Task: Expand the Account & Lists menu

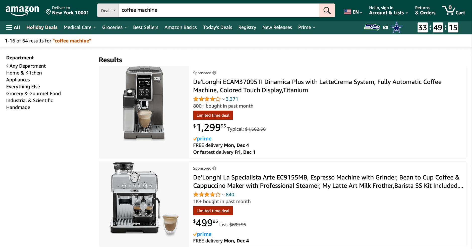Action: coord(388,10)
